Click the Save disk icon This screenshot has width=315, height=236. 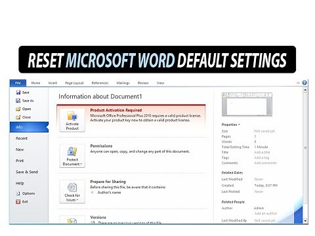tap(18, 92)
